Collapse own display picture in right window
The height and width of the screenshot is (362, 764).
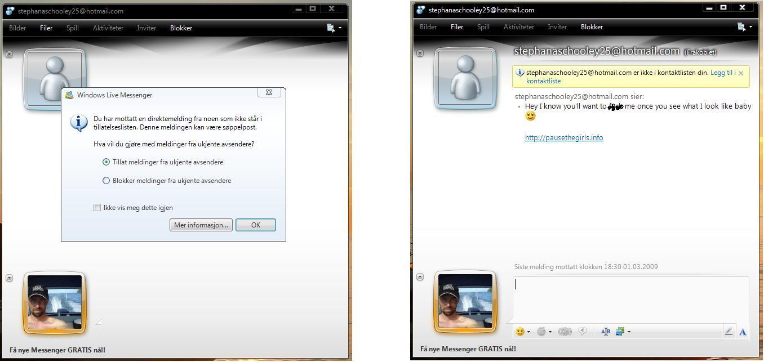pos(420,277)
